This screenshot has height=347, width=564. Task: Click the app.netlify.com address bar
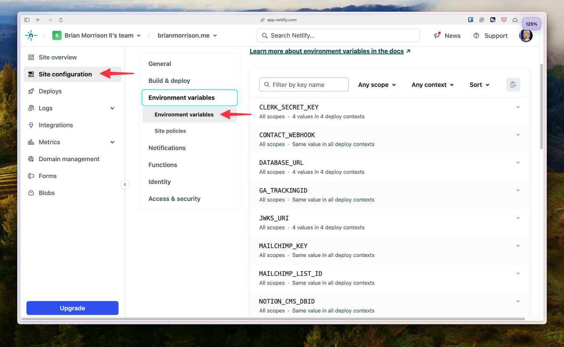click(279, 20)
